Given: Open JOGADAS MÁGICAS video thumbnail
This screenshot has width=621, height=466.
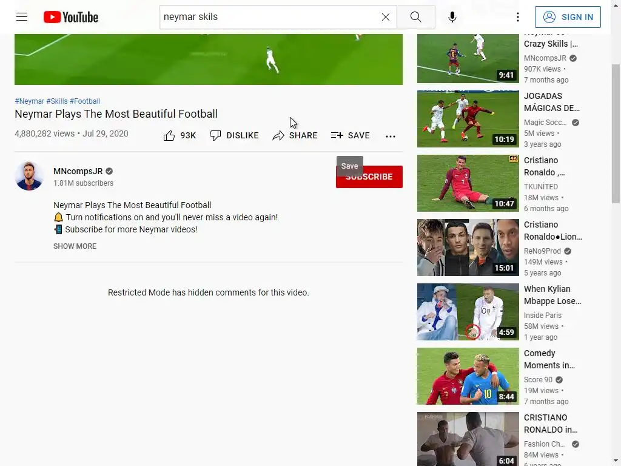Looking at the screenshot, I should [x=468, y=119].
